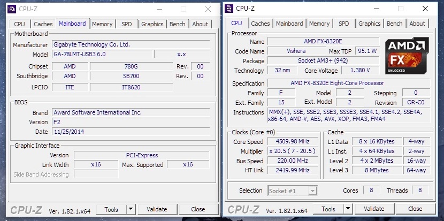Screen dimensions: 444x221
Task: Open Graphics tab in right window
Action: 370,24
